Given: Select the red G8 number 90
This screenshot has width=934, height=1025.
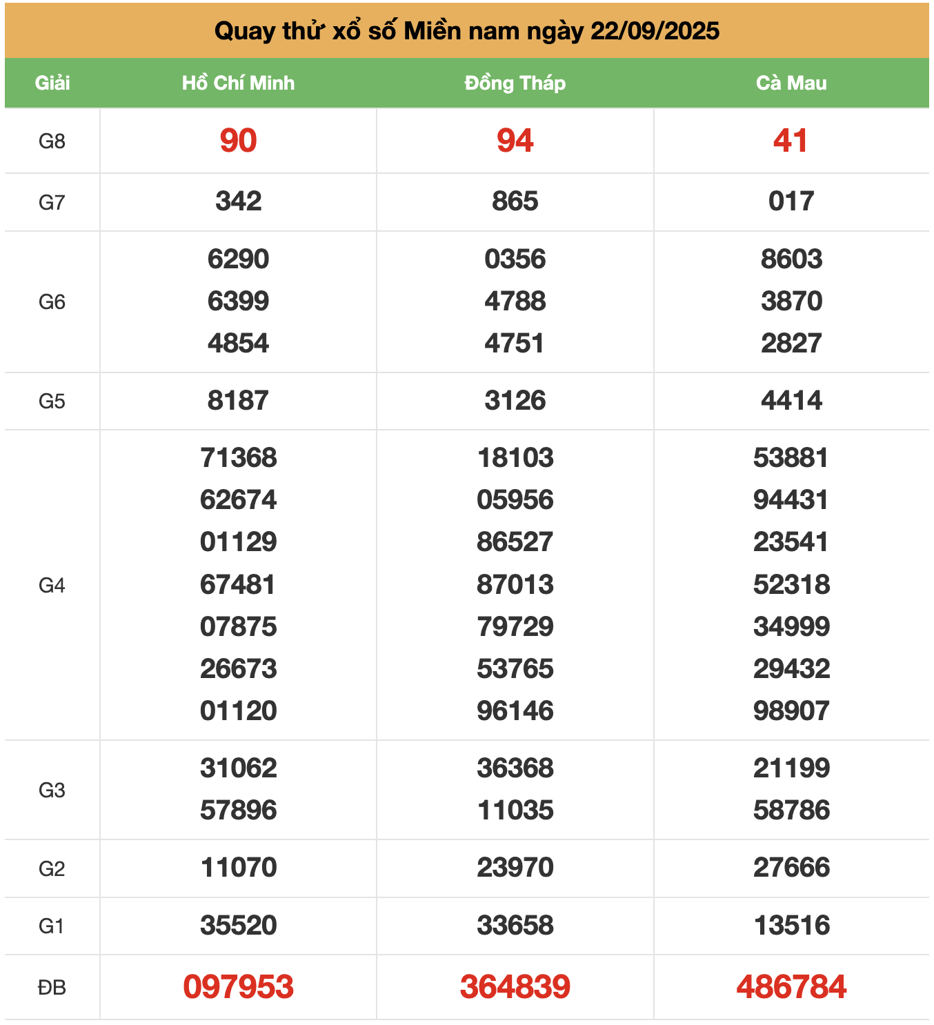Looking at the screenshot, I should pyautogui.click(x=238, y=141).
